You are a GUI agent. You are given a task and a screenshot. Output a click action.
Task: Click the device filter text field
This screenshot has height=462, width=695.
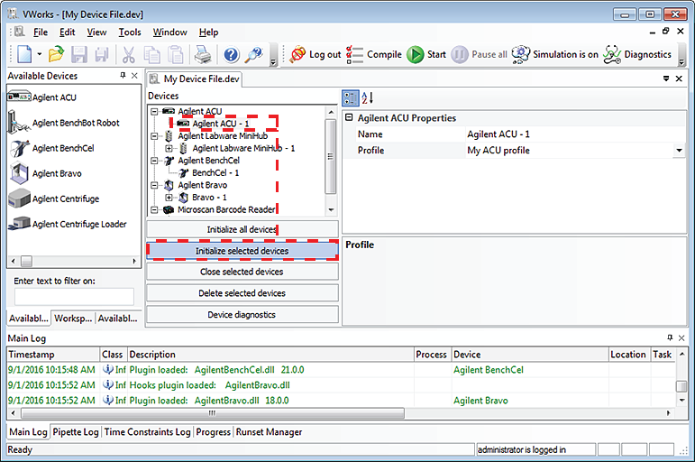[x=74, y=296]
